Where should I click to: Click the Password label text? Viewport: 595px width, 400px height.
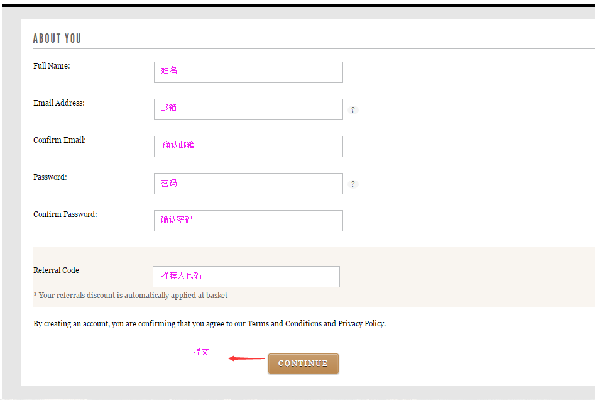click(50, 177)
